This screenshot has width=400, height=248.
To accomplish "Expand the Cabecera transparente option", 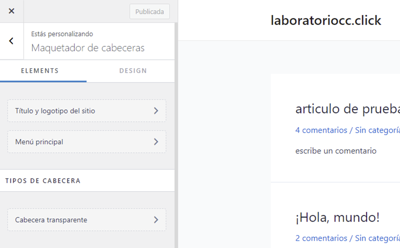I will tap(87, 220).
